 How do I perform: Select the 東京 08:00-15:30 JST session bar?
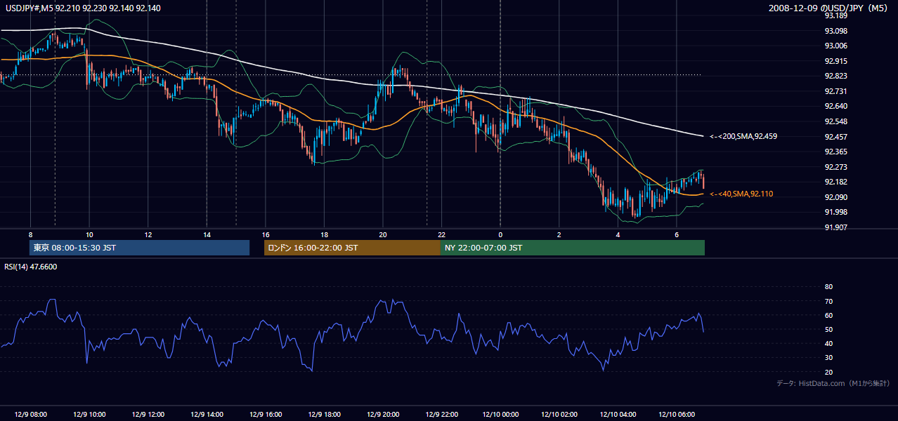tap(139, 248)
